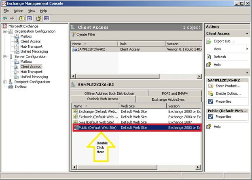252x180 pixels.
Task: Click the SAMPLE2K3X64R2 server icon in the list
Action: (74, 49)
